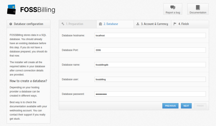Click the FOSSBilling wallet logo icon

click(12, 9)
